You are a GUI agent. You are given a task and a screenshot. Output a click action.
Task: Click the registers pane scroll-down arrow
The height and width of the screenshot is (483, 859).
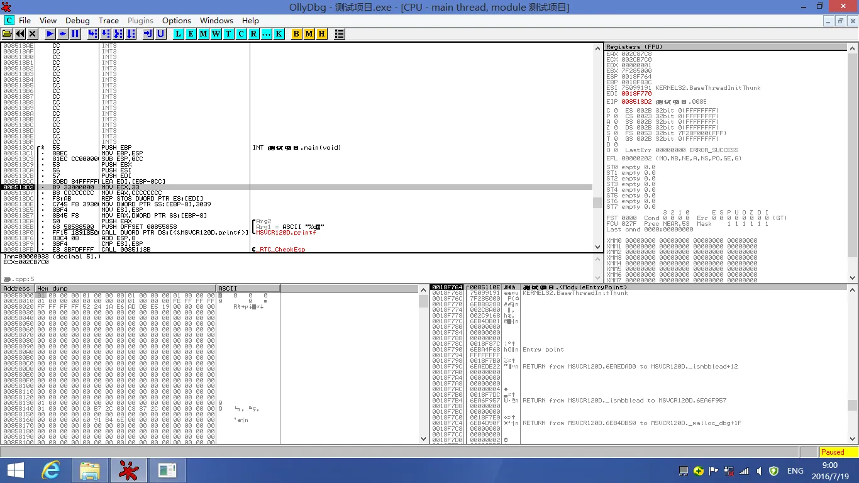(853, 277)
